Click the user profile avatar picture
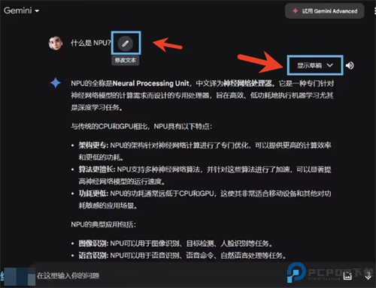 click(56, 43)
